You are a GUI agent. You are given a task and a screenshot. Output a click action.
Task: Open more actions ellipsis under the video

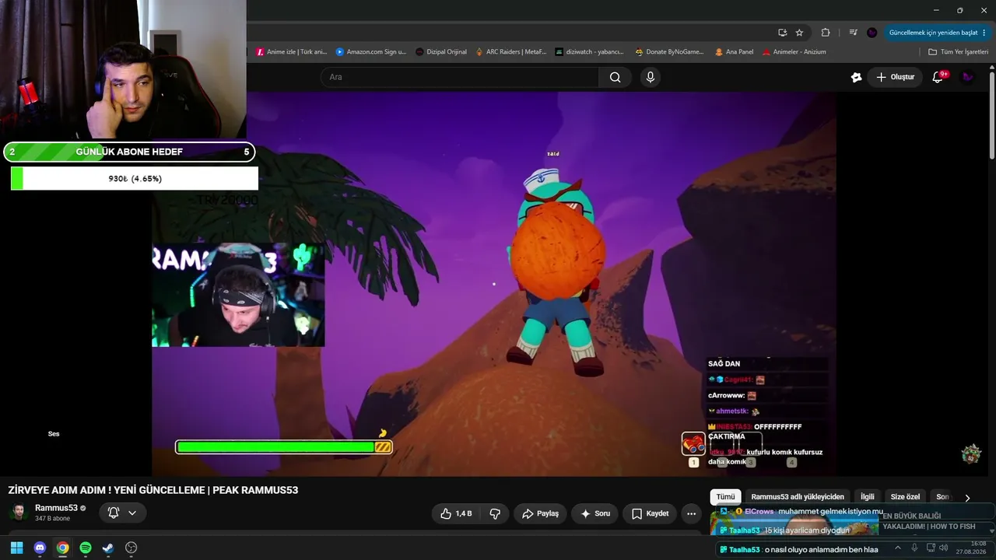691,513
